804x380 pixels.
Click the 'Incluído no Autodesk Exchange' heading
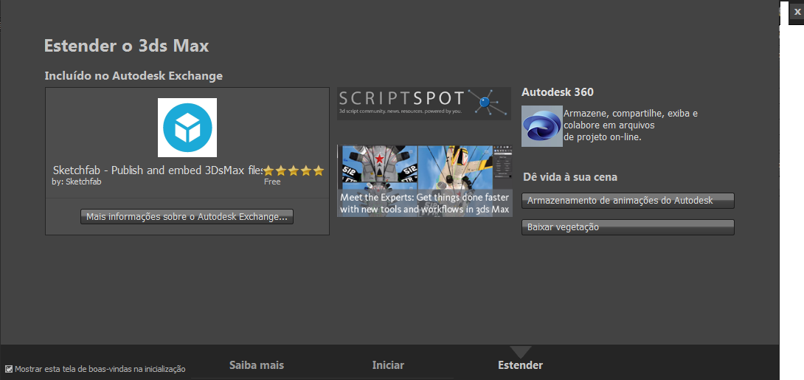coord(134,76)
